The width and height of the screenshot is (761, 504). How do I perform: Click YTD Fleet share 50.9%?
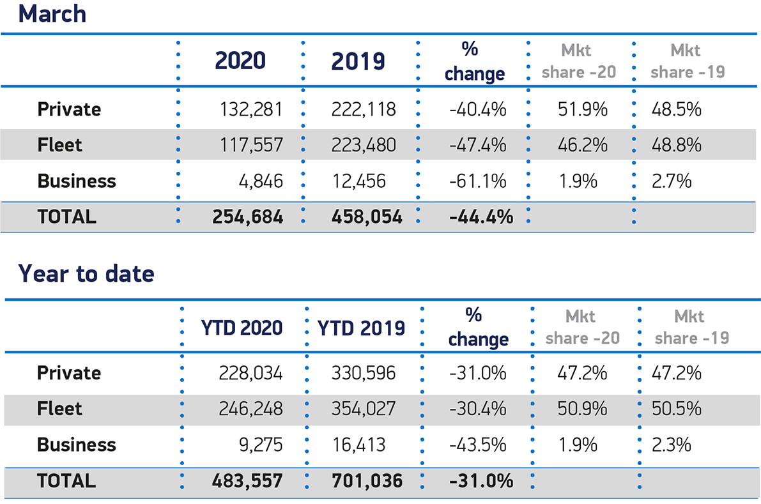[582, 409]
